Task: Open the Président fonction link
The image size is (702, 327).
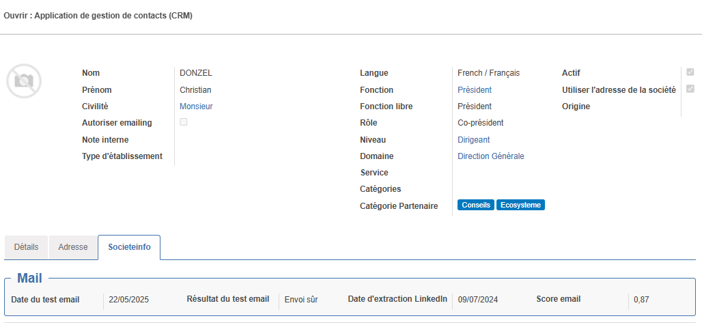Action: pos(475,90)
